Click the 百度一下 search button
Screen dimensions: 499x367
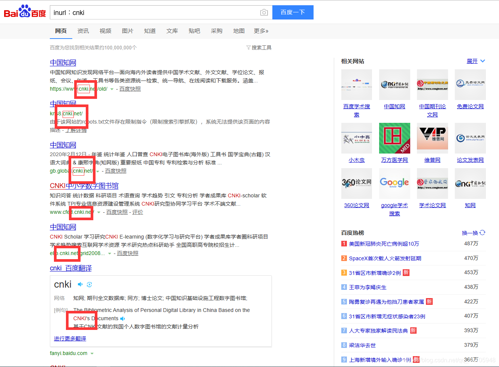(293, 12)
